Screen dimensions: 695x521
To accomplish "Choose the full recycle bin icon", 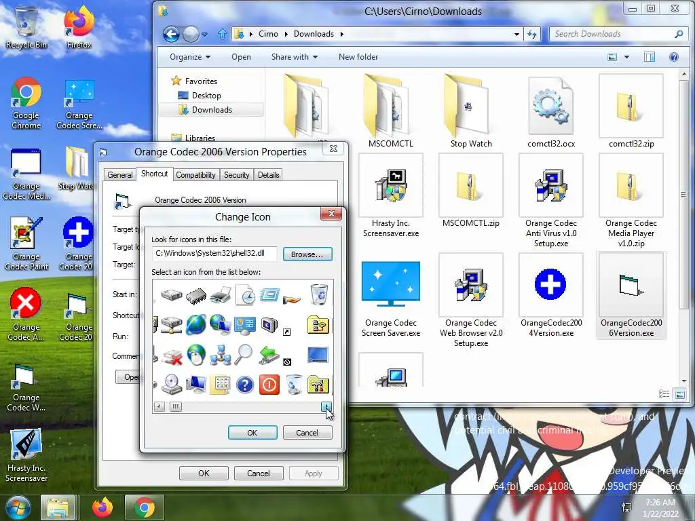I will click(x=319, y=294).
